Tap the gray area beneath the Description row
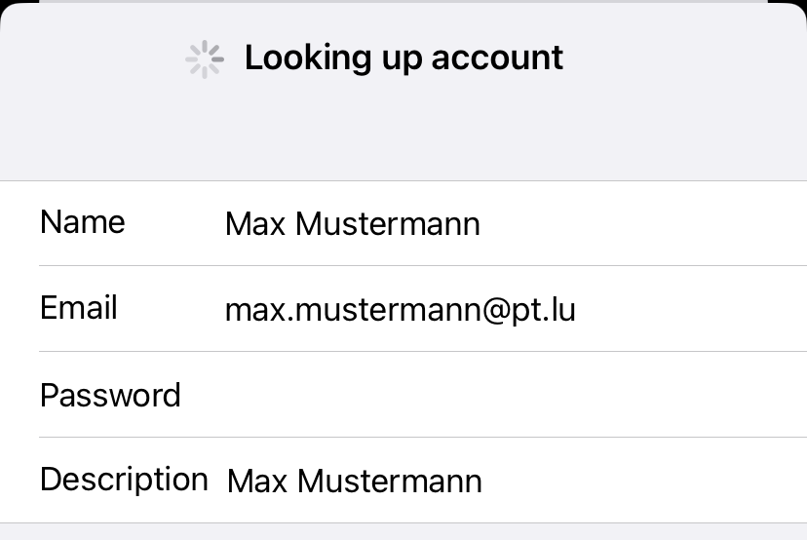 pos(403,532)
